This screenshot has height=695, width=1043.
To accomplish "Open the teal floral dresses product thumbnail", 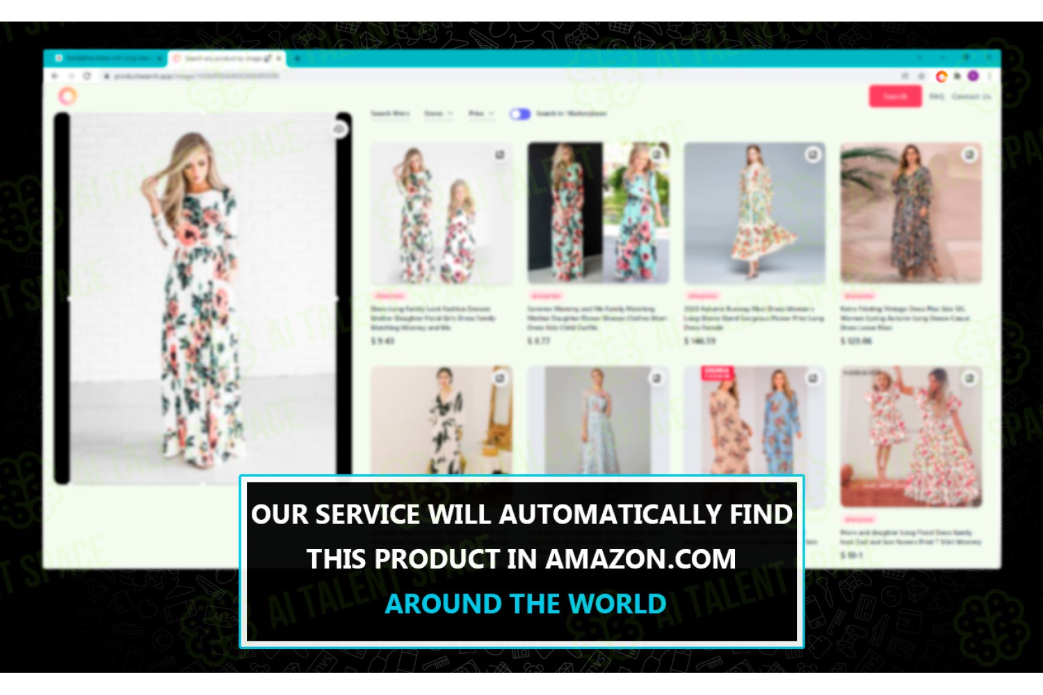I will (598, 213).
